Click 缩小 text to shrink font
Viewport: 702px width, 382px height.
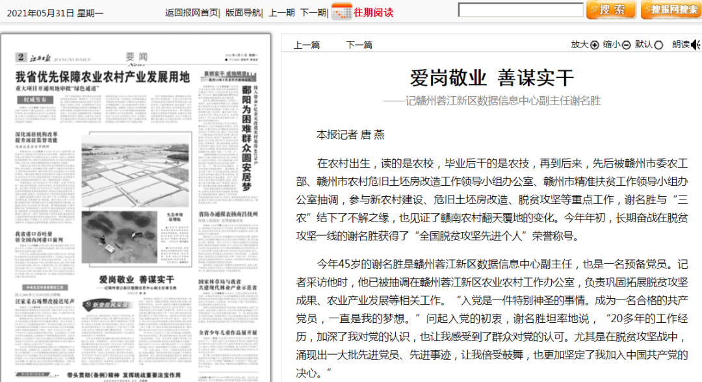pyautogui.click(x=612, y=44)
